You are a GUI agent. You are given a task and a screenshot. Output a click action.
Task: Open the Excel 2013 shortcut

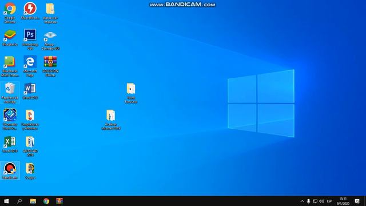tap(10, 144)
